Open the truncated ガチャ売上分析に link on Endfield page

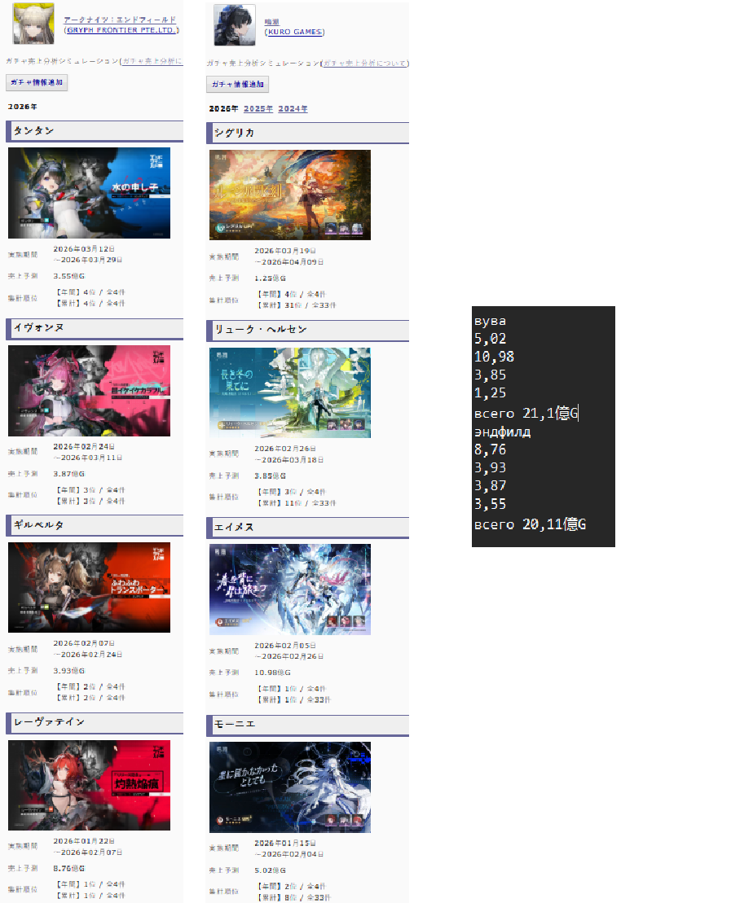click(x=152, y=61)
